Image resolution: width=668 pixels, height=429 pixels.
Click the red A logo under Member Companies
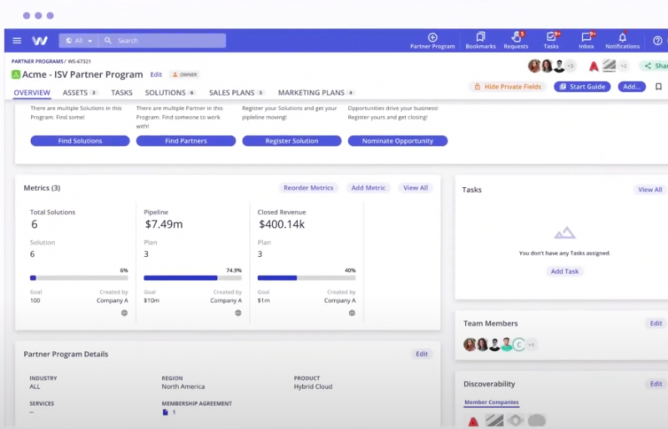pyautogui.click(x=473, y=421)
